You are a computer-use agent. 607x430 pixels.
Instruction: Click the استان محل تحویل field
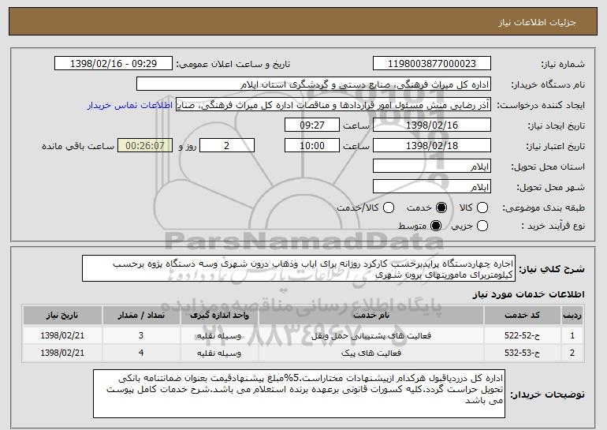[x=432, y=166]
